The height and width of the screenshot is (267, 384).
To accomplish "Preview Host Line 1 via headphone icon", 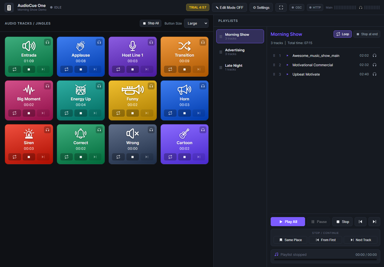I will point(151,42).
